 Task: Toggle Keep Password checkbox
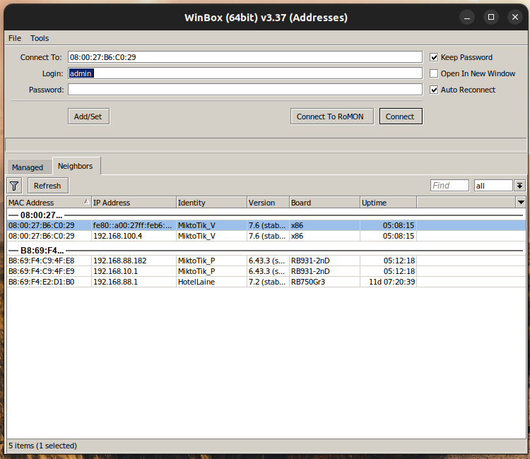point(434,57)
